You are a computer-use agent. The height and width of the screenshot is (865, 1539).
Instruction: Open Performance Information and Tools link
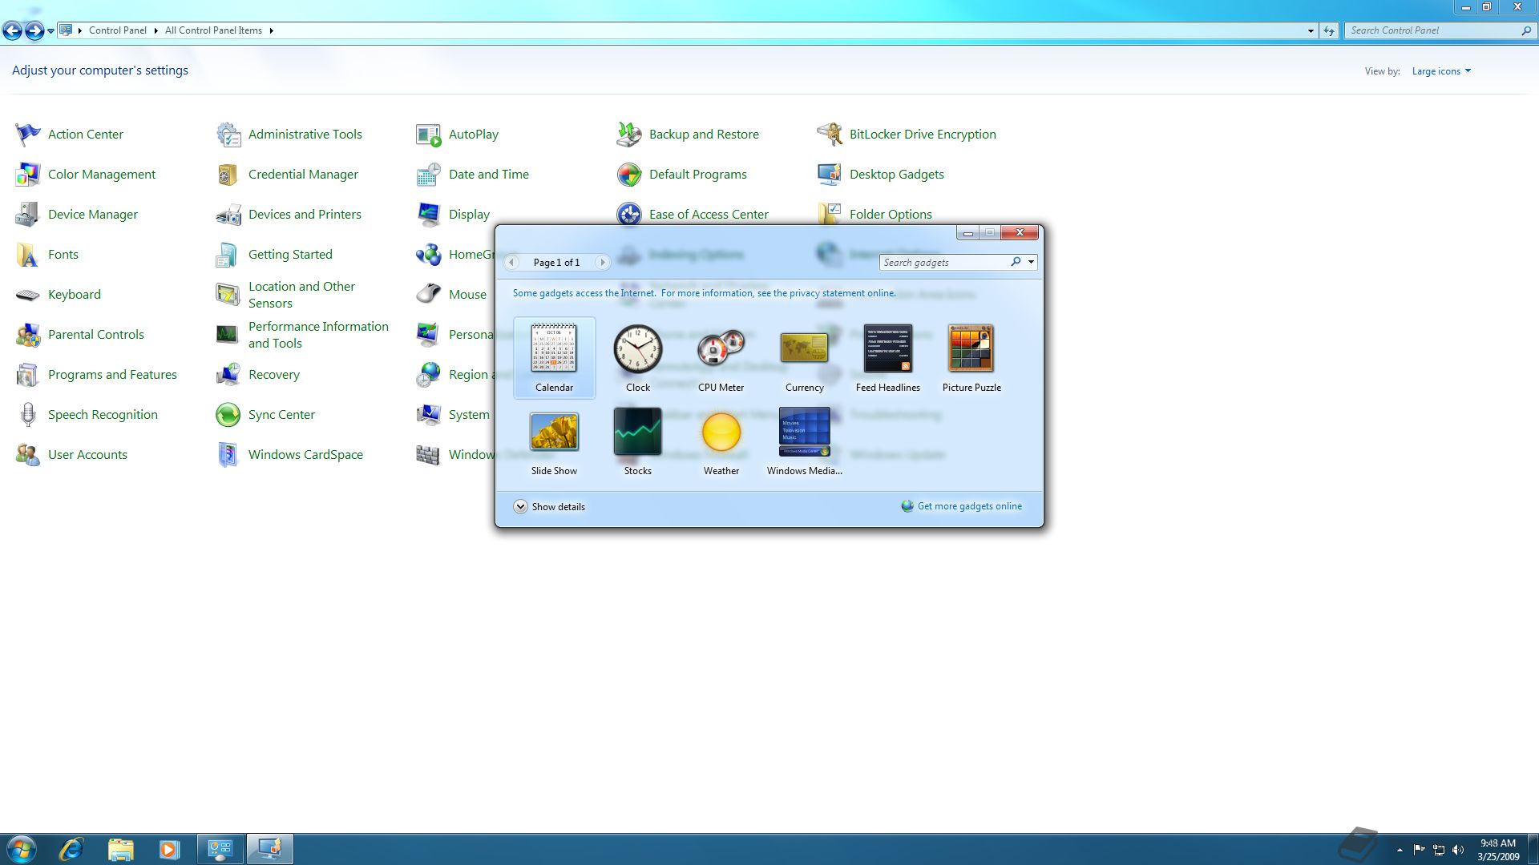coord(318,335)
